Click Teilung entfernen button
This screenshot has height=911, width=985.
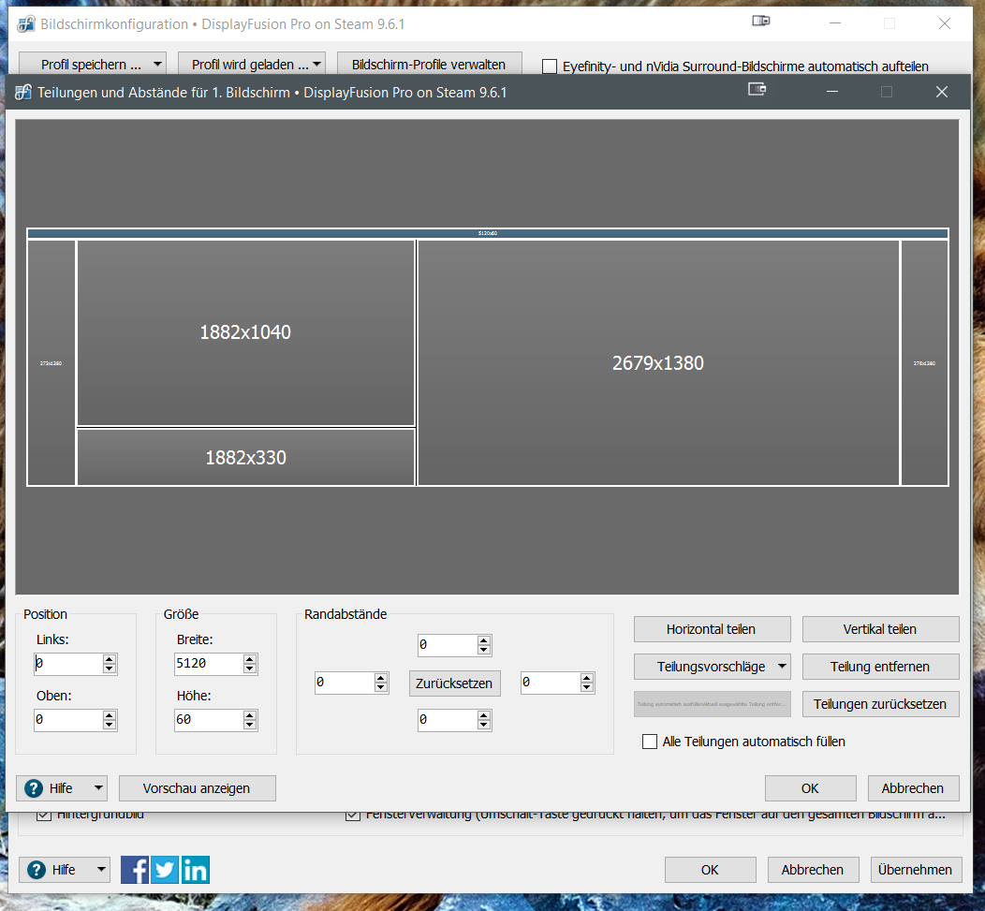(x=880, y=667)
